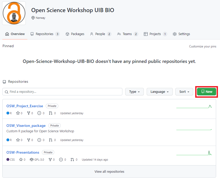Switch to the Packages tab
Viewport: 220px width, 182px height.
(x=75, y=34)
